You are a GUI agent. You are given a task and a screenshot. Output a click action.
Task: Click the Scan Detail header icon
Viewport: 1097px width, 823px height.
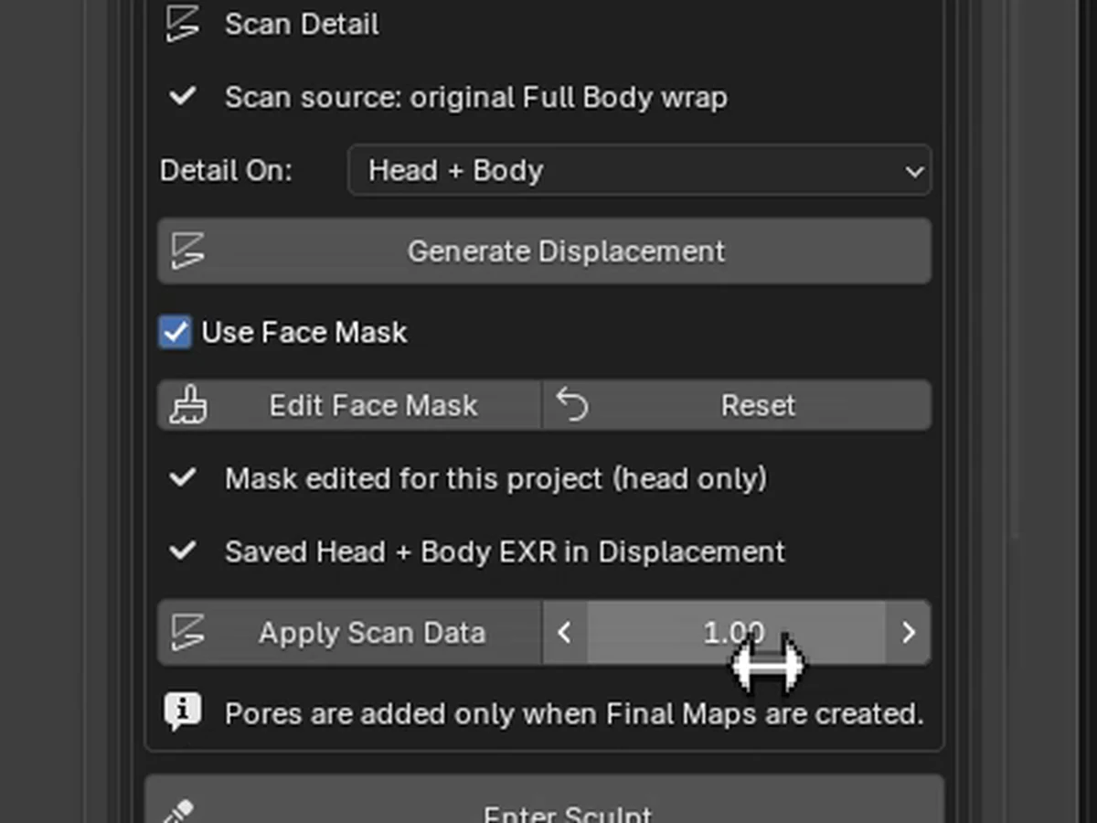pyautogui.click(x=183, y=25)
